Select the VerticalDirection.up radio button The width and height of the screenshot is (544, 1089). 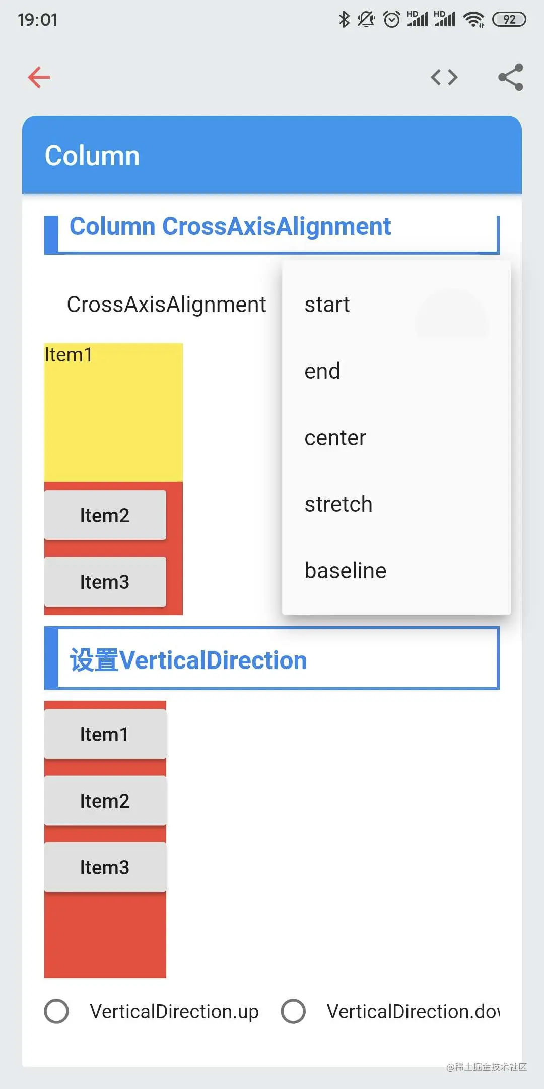[57, 1011]
